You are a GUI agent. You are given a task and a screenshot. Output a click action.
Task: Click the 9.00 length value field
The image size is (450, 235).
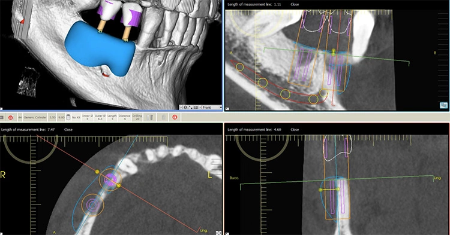pos(61,117)
